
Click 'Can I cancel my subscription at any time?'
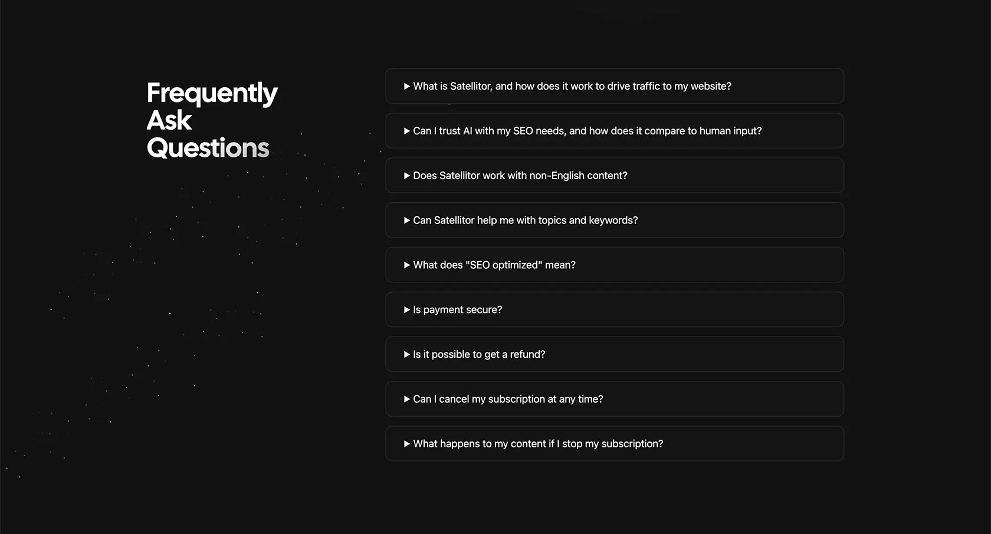pyautogui.click(x=508, y=399)
